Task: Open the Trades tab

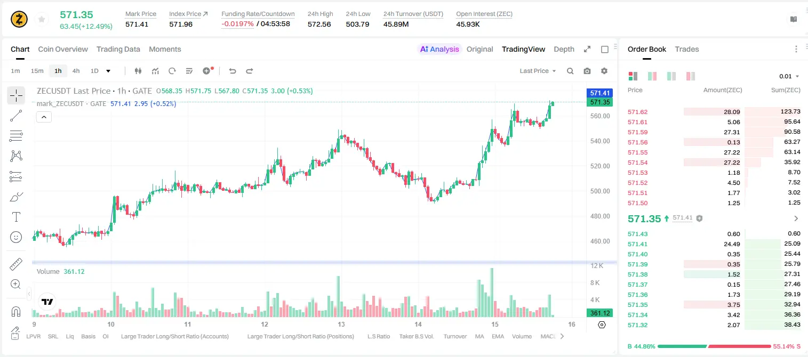Action: pos(687,49)
